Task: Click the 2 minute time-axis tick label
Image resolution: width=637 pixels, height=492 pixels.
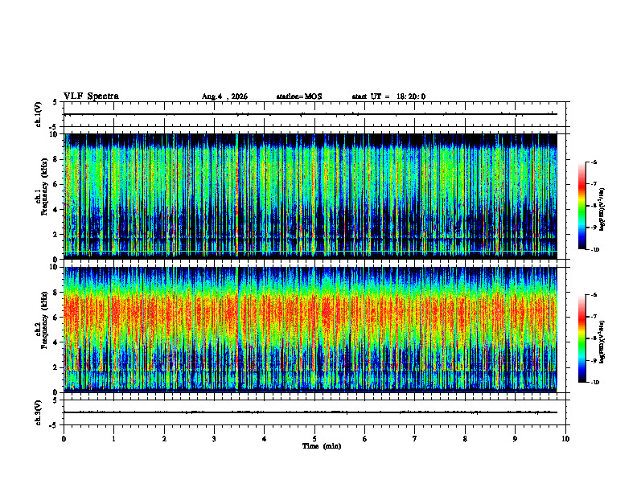Action: [164, 439]
